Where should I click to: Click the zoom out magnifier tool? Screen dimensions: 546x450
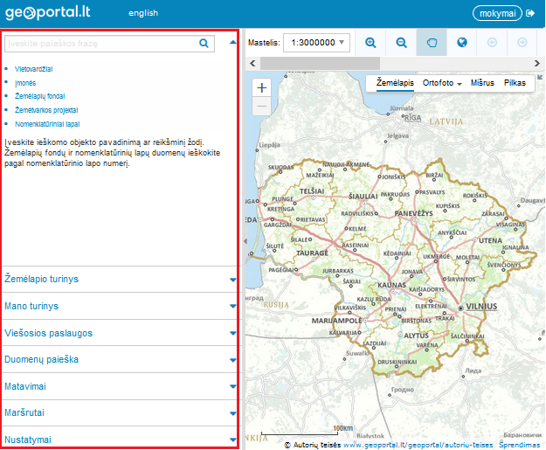(401, 42)
